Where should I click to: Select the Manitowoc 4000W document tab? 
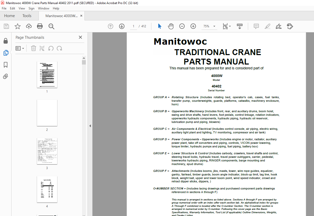click(62, 16)
